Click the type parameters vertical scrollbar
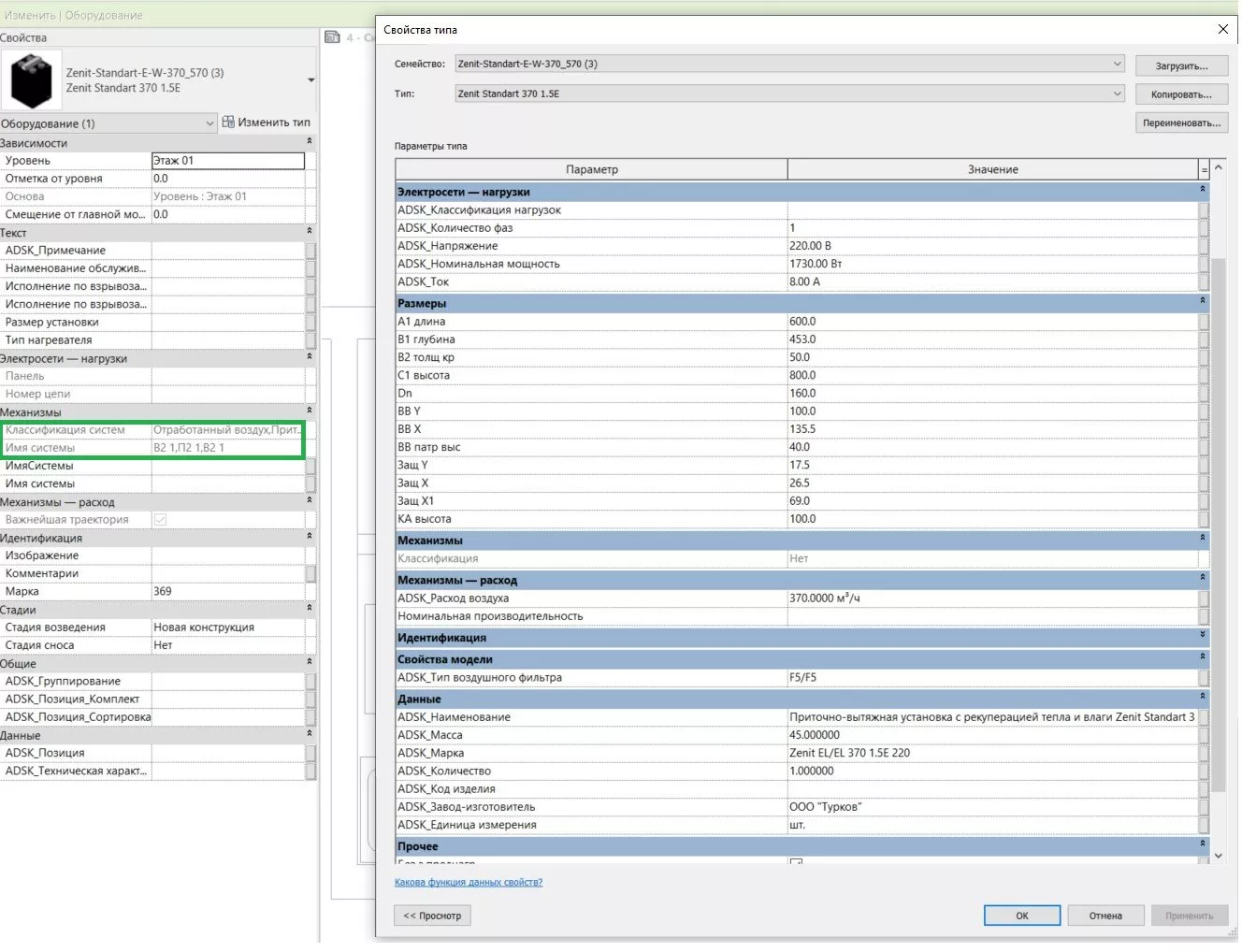 point(1218,524)
